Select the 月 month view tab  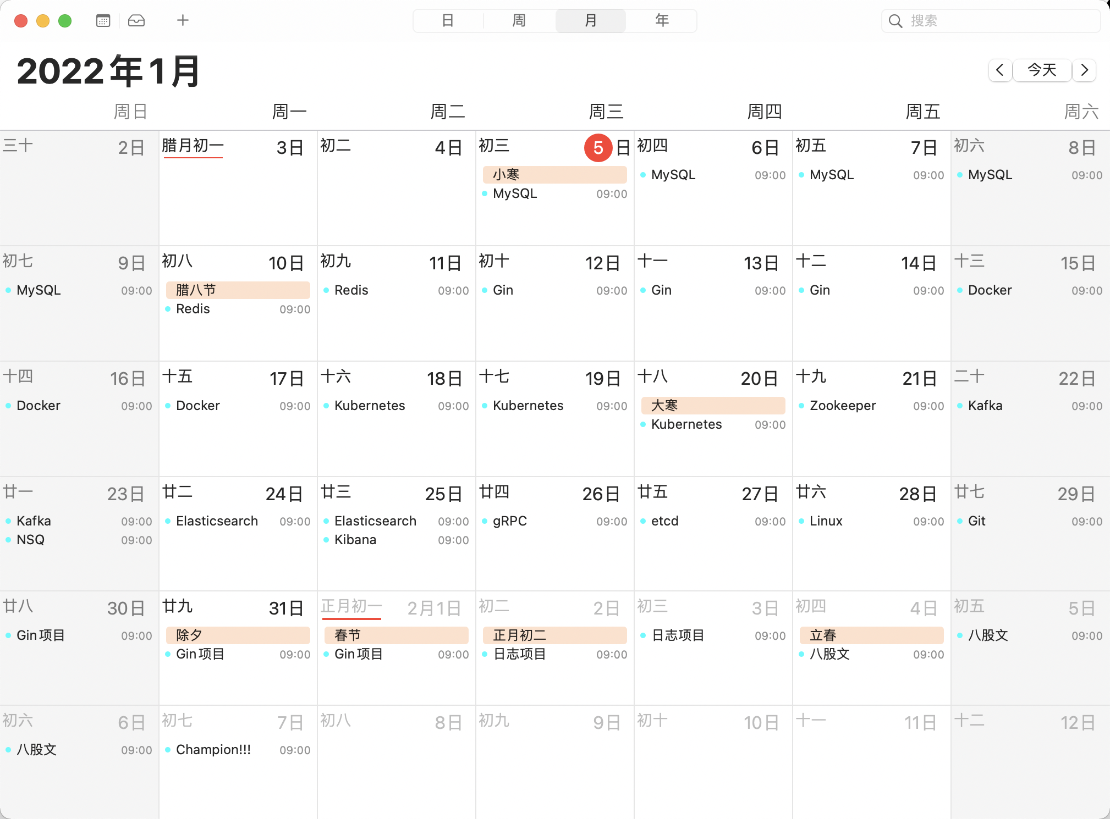tap(590, 21)
